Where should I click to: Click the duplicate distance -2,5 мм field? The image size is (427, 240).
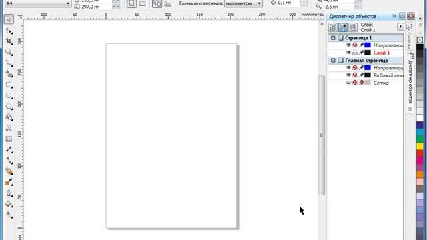click(x=338, y=7)
